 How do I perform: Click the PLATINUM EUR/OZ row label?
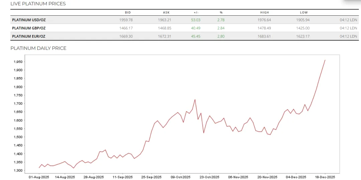28,36
